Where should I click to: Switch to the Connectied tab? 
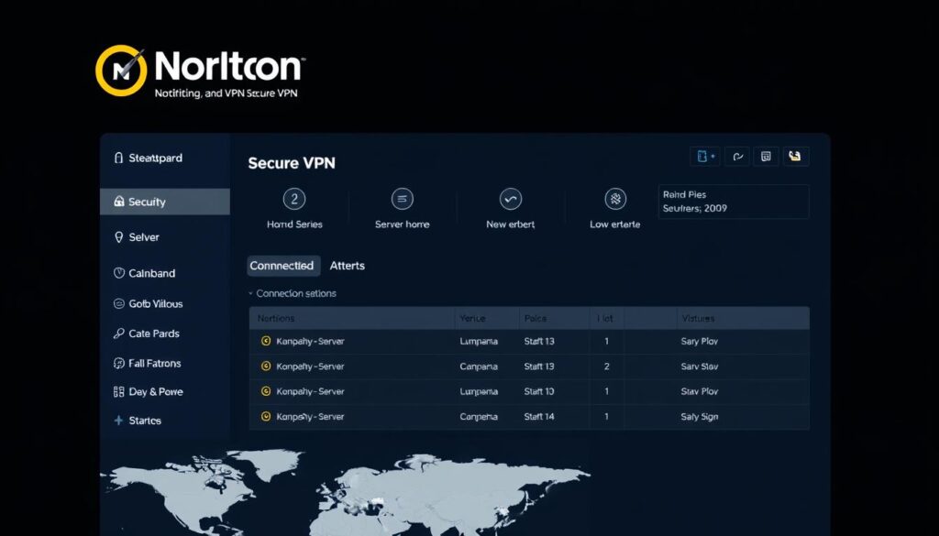pyautogui.click(x=283, y=266)
